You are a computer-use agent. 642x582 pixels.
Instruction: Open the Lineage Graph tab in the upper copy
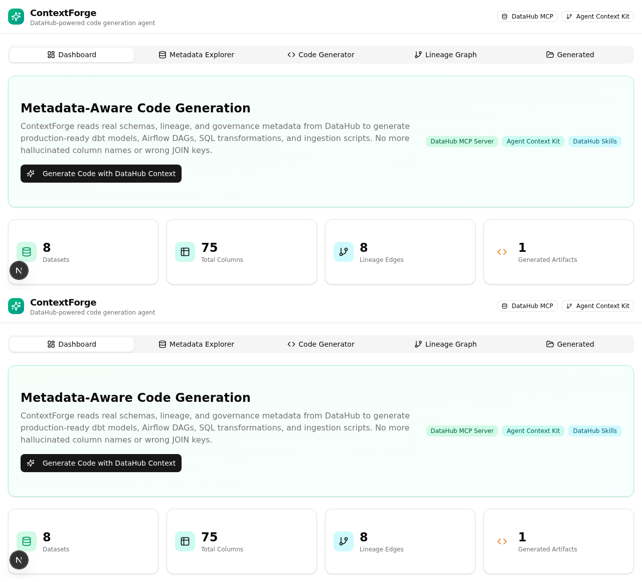click(445, 55)
